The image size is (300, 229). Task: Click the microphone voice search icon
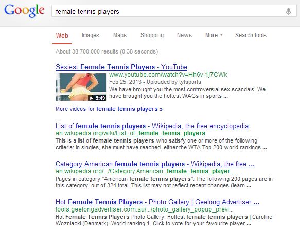288,12
